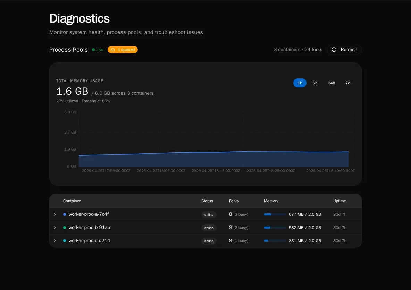Switch to the 6h time range

click(x=315, y=83)
